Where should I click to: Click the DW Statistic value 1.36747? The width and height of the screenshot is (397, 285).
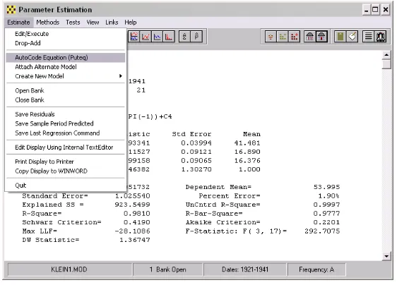134,240
